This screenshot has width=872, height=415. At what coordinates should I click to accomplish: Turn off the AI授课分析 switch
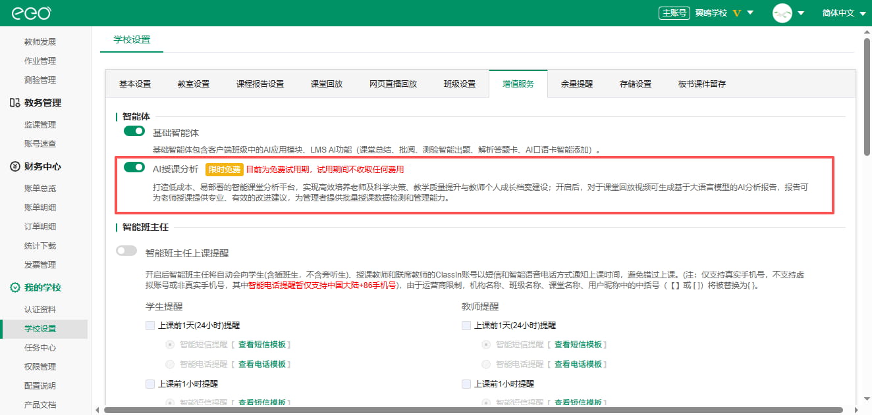(x=134, y=168)
